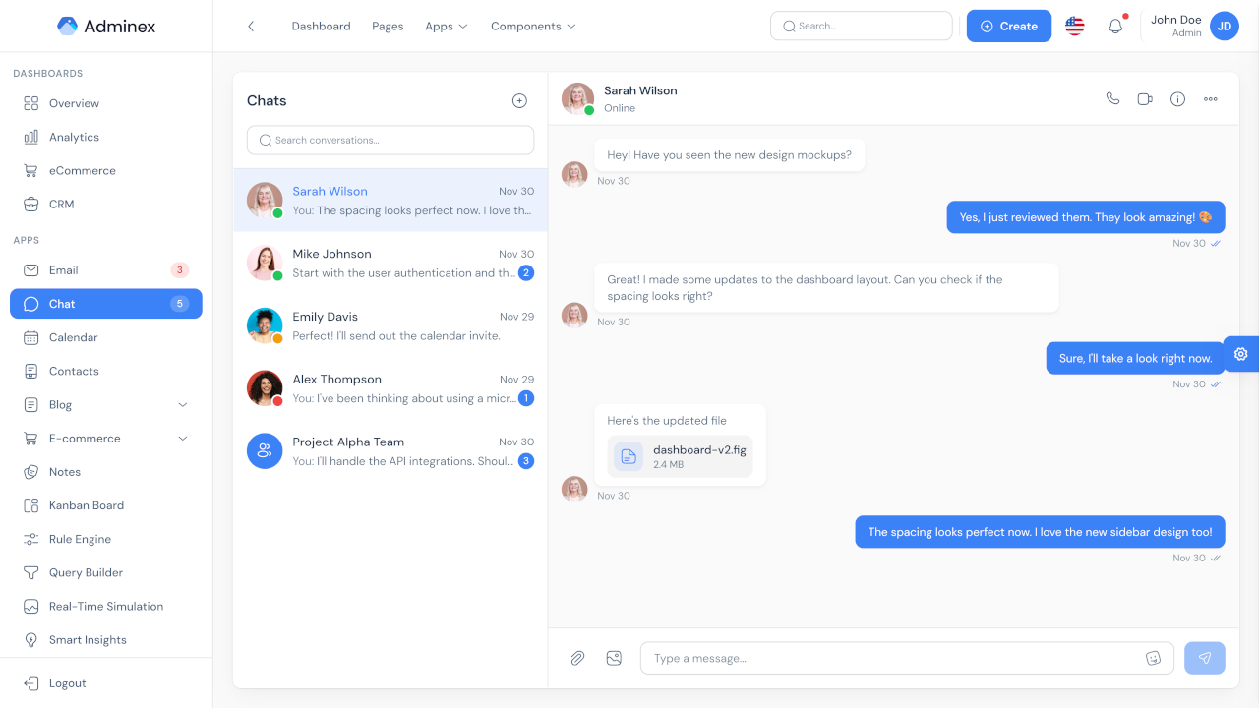Send the message with paper plane button
The width and height of the screenshot is (1259, 708).
(x=1205, y=658)
